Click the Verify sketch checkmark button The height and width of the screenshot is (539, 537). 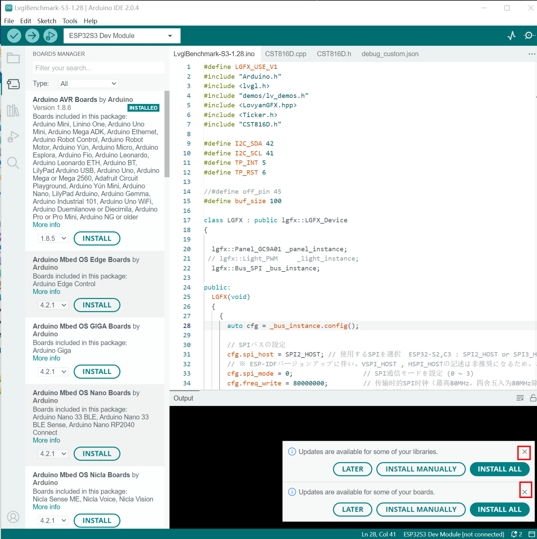[x=14, y=36]
